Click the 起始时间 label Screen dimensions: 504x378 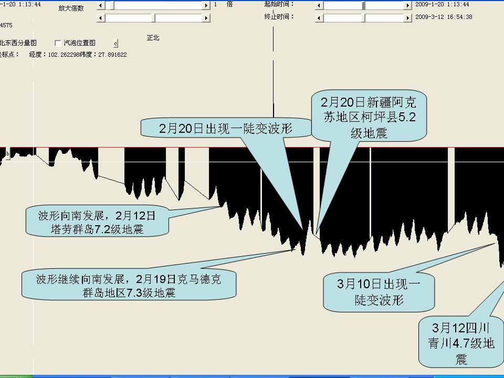coord(279,4)
